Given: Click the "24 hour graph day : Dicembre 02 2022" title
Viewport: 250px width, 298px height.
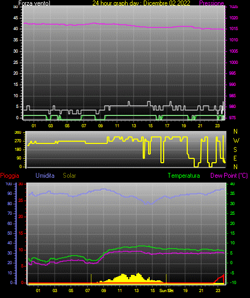Looking at the screenshot, I should [141, 3].
